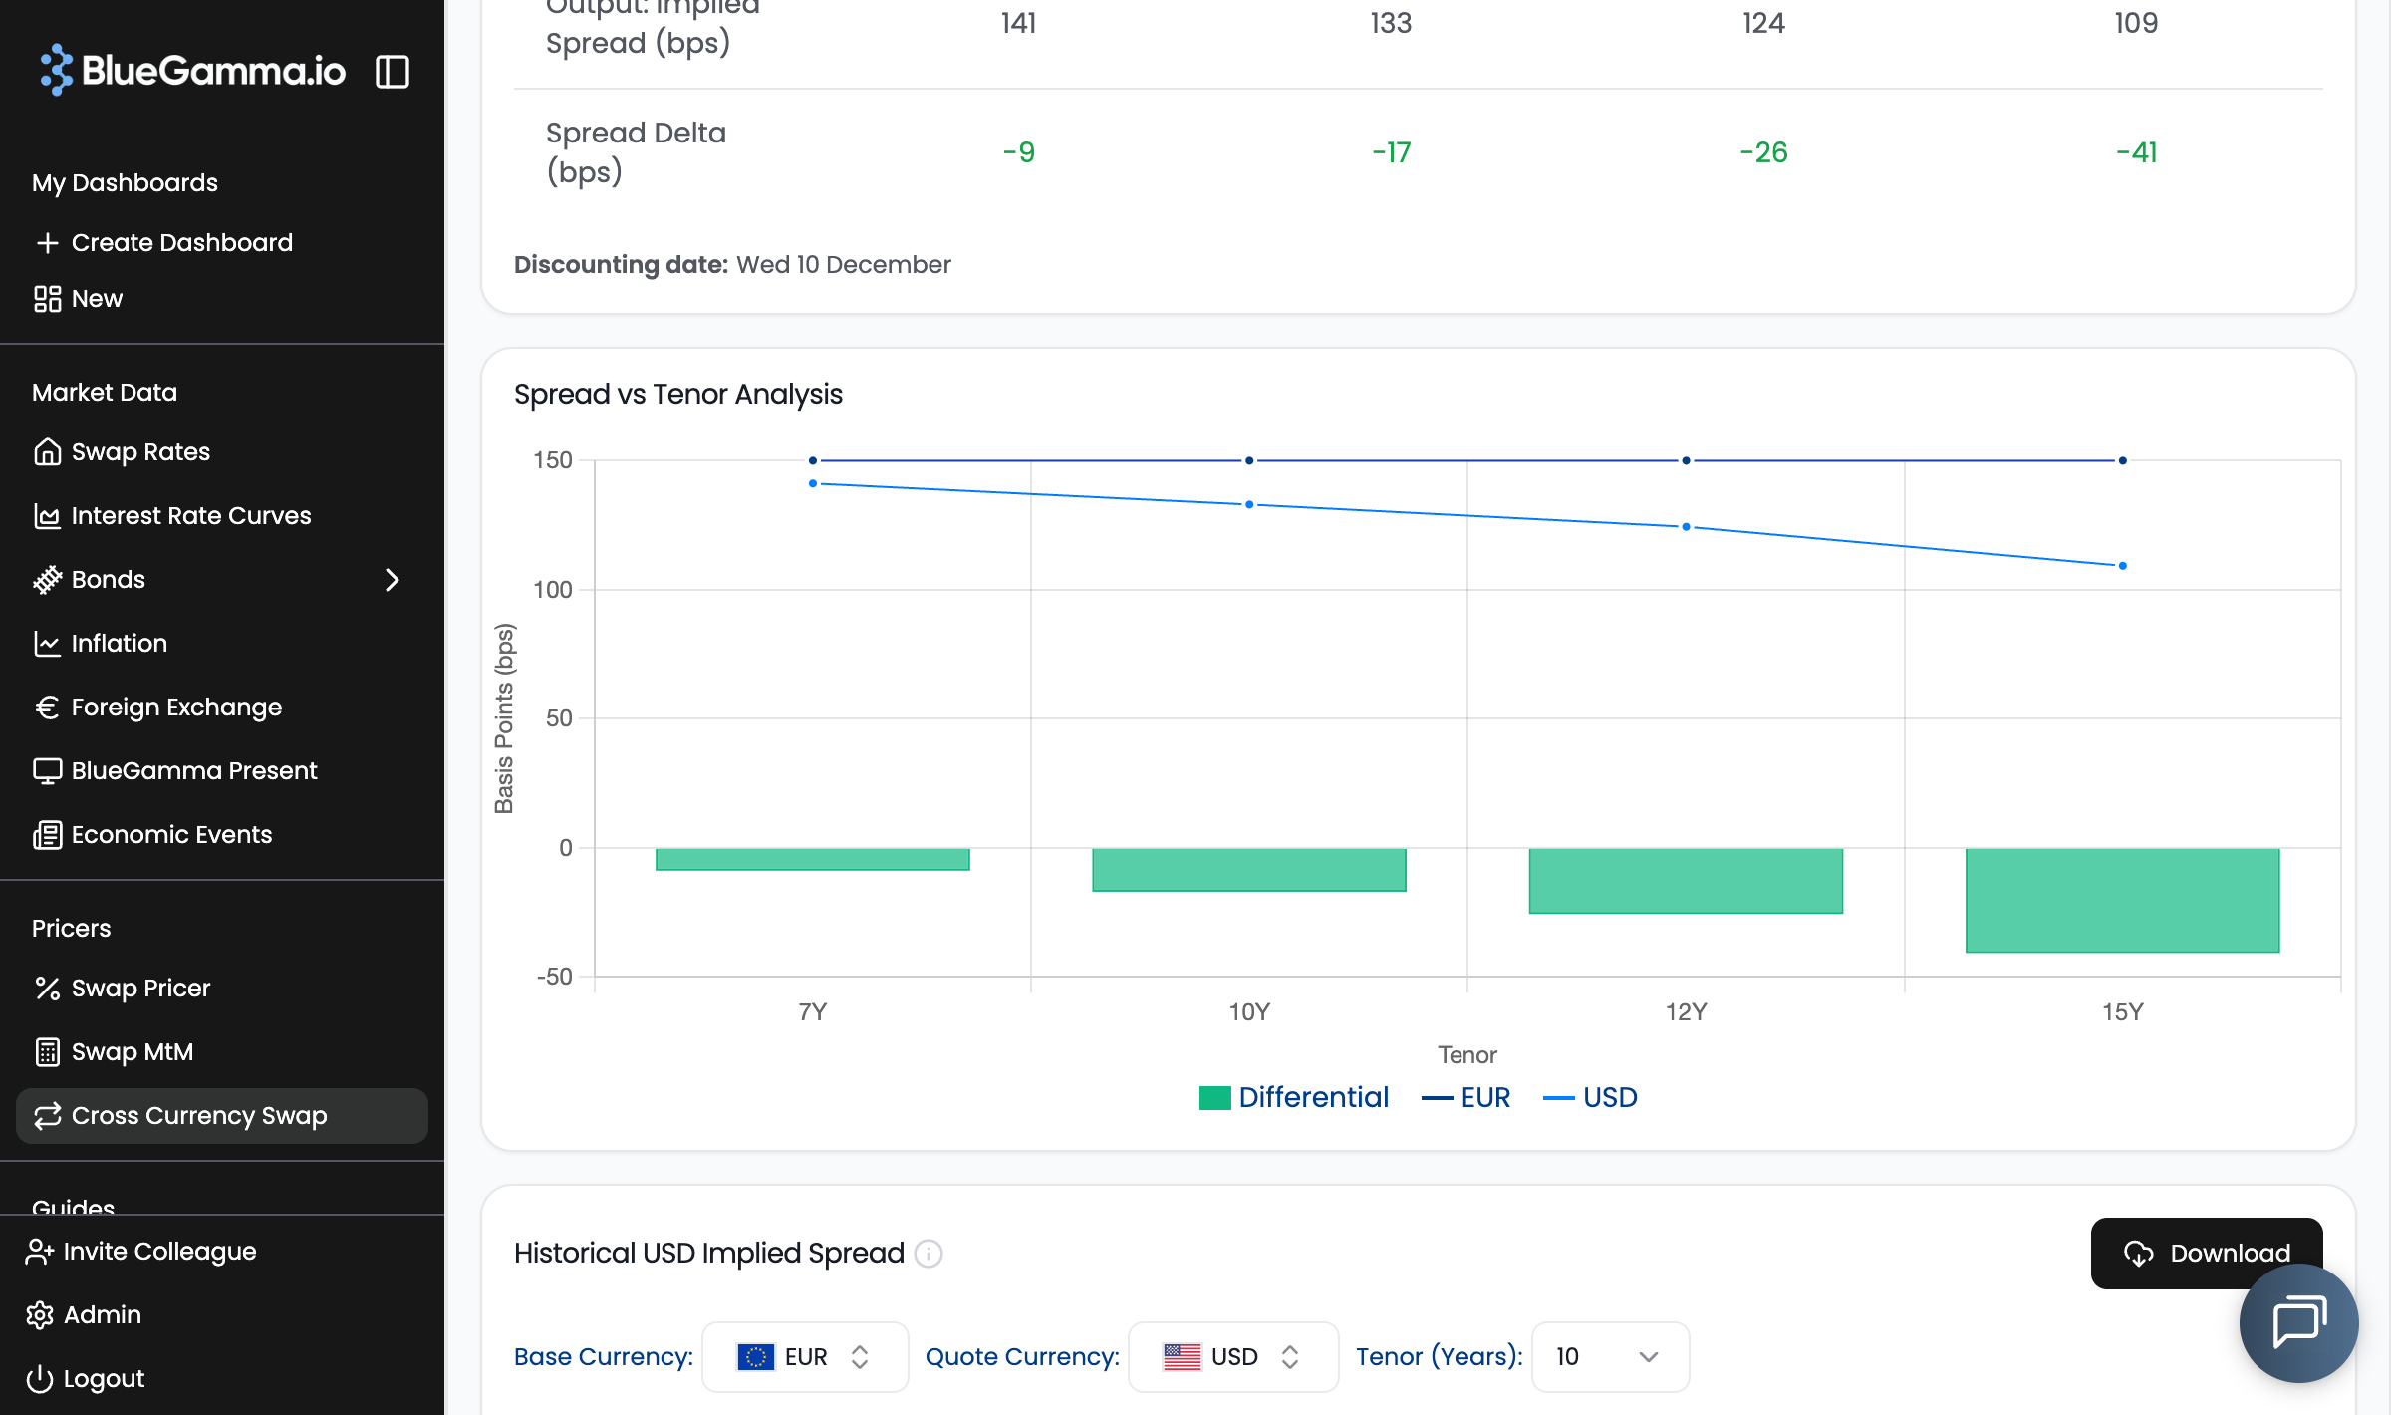Open the Base Currency selector
The width and height of the screenshot is (2391, 1415).
[804, 1356]
